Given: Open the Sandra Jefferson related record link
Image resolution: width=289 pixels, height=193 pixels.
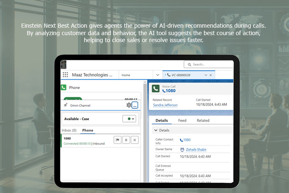Looking at the screenshot, I should [x=165, y=105].
